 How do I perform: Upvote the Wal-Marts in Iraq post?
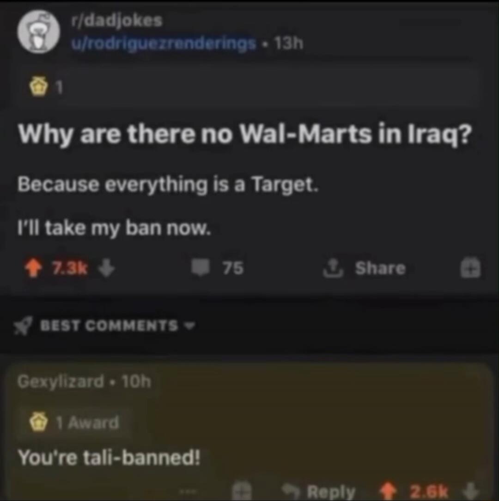(34, 268)
